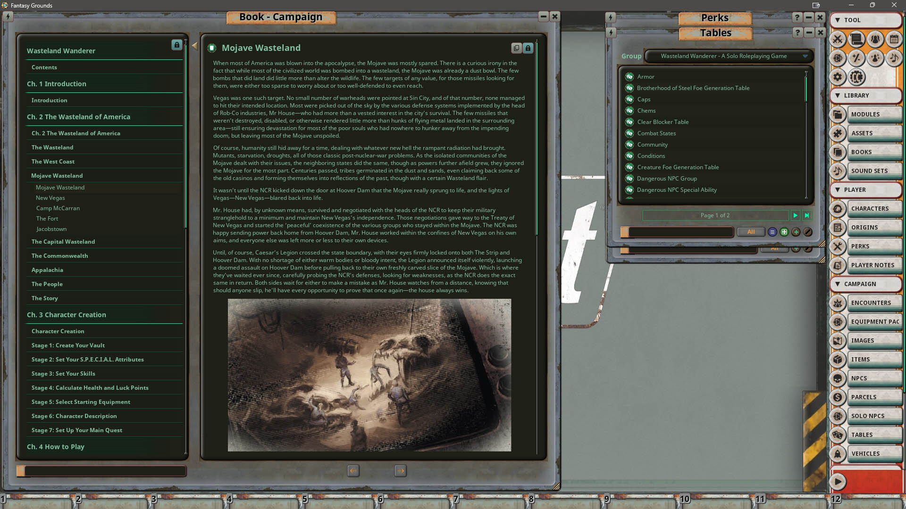The image size is (906, 509).
Task: Click the Perks crossed-tools icon
Action: point(838,246)
